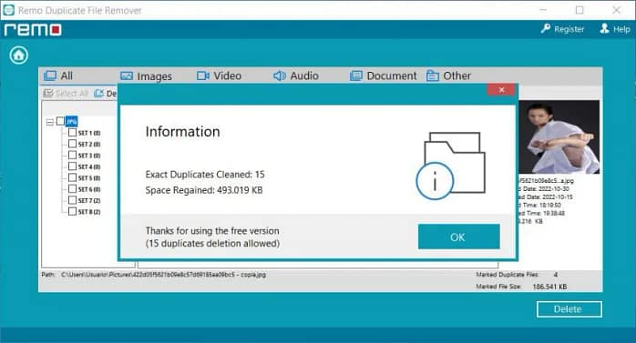636x343 pixels.
Task: Click the image preview thumbnail
Action: [x=559, y=137]
